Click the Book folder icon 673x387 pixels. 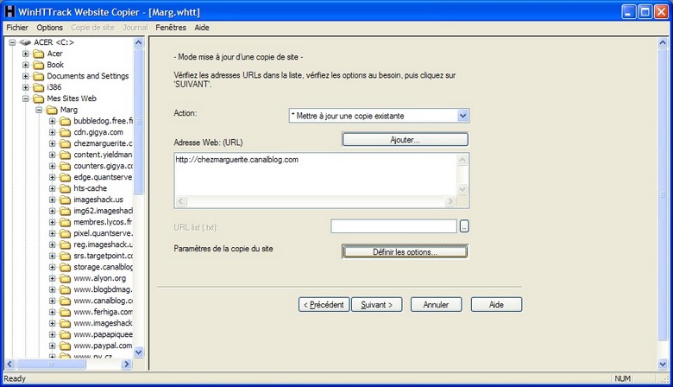pyautogui.click(x=39, y=65)
